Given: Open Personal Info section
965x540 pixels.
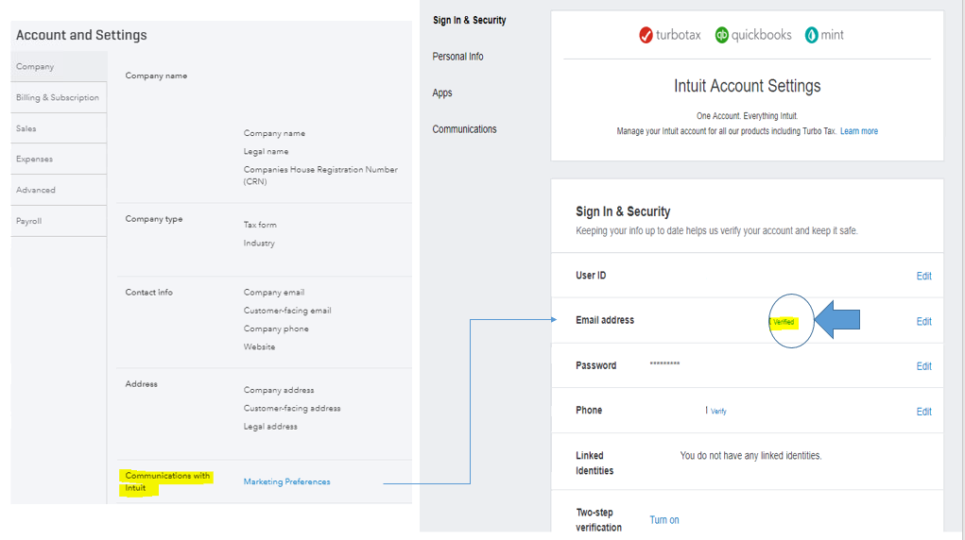Looking at the screenshot, I should click(457, 57).
